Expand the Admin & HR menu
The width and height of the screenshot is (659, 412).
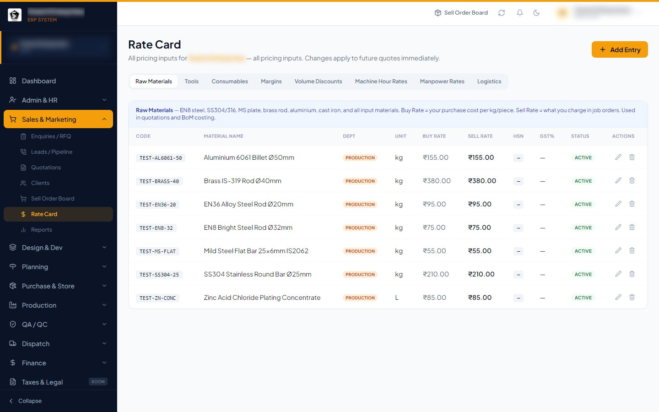58,100
